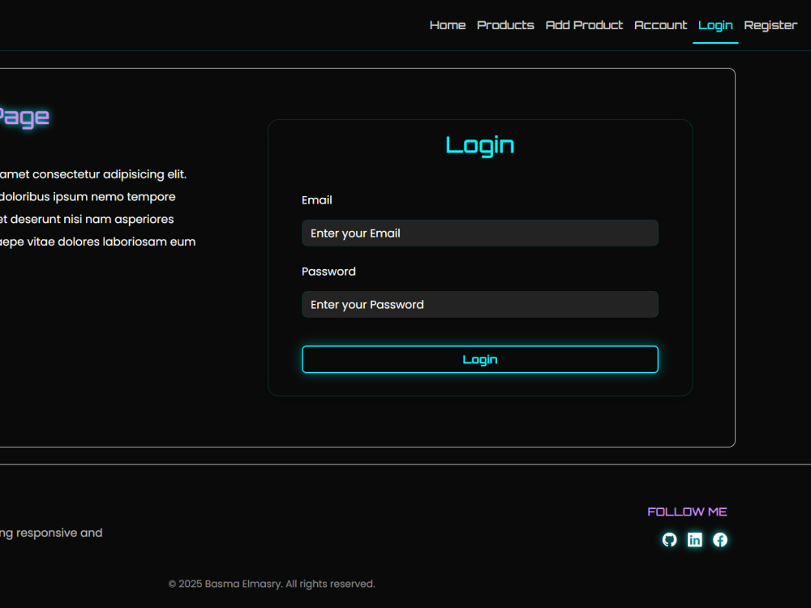Click the text line ending 'adipisicing elit.'
The height and width of the screenshot is (608, 811).
[93, 175]
